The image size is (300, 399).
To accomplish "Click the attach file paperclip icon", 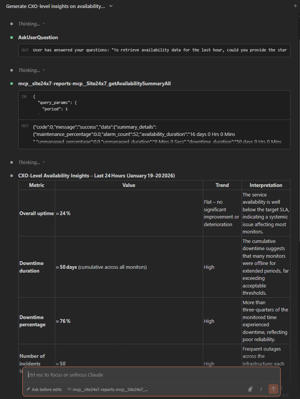I will click(250, 389).
